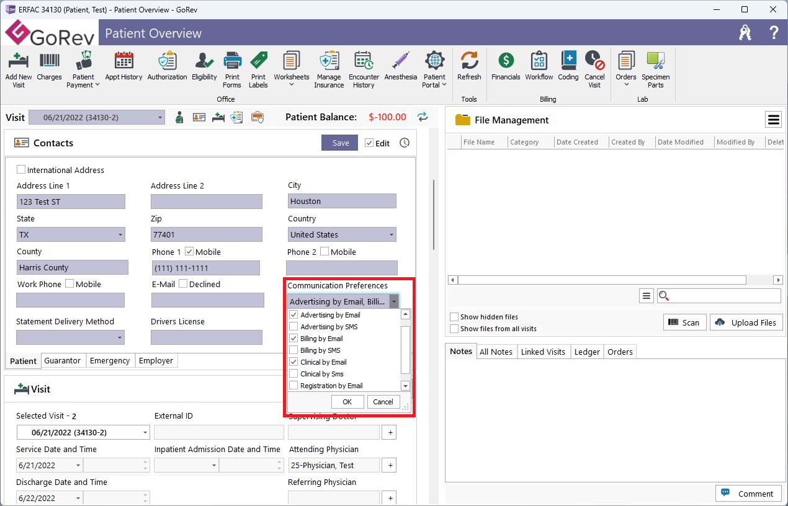788x506 pixels.
Task: Open Patient Portal tool
Action: (434, 61)
